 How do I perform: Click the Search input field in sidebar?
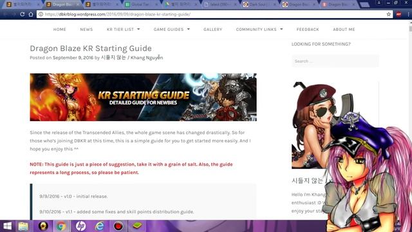pos(335,61)
